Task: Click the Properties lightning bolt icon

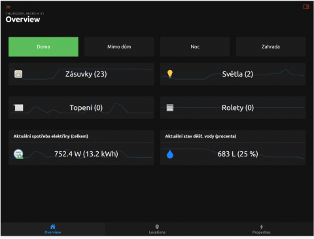Action: pyautogui.click(x=262, y=227)
